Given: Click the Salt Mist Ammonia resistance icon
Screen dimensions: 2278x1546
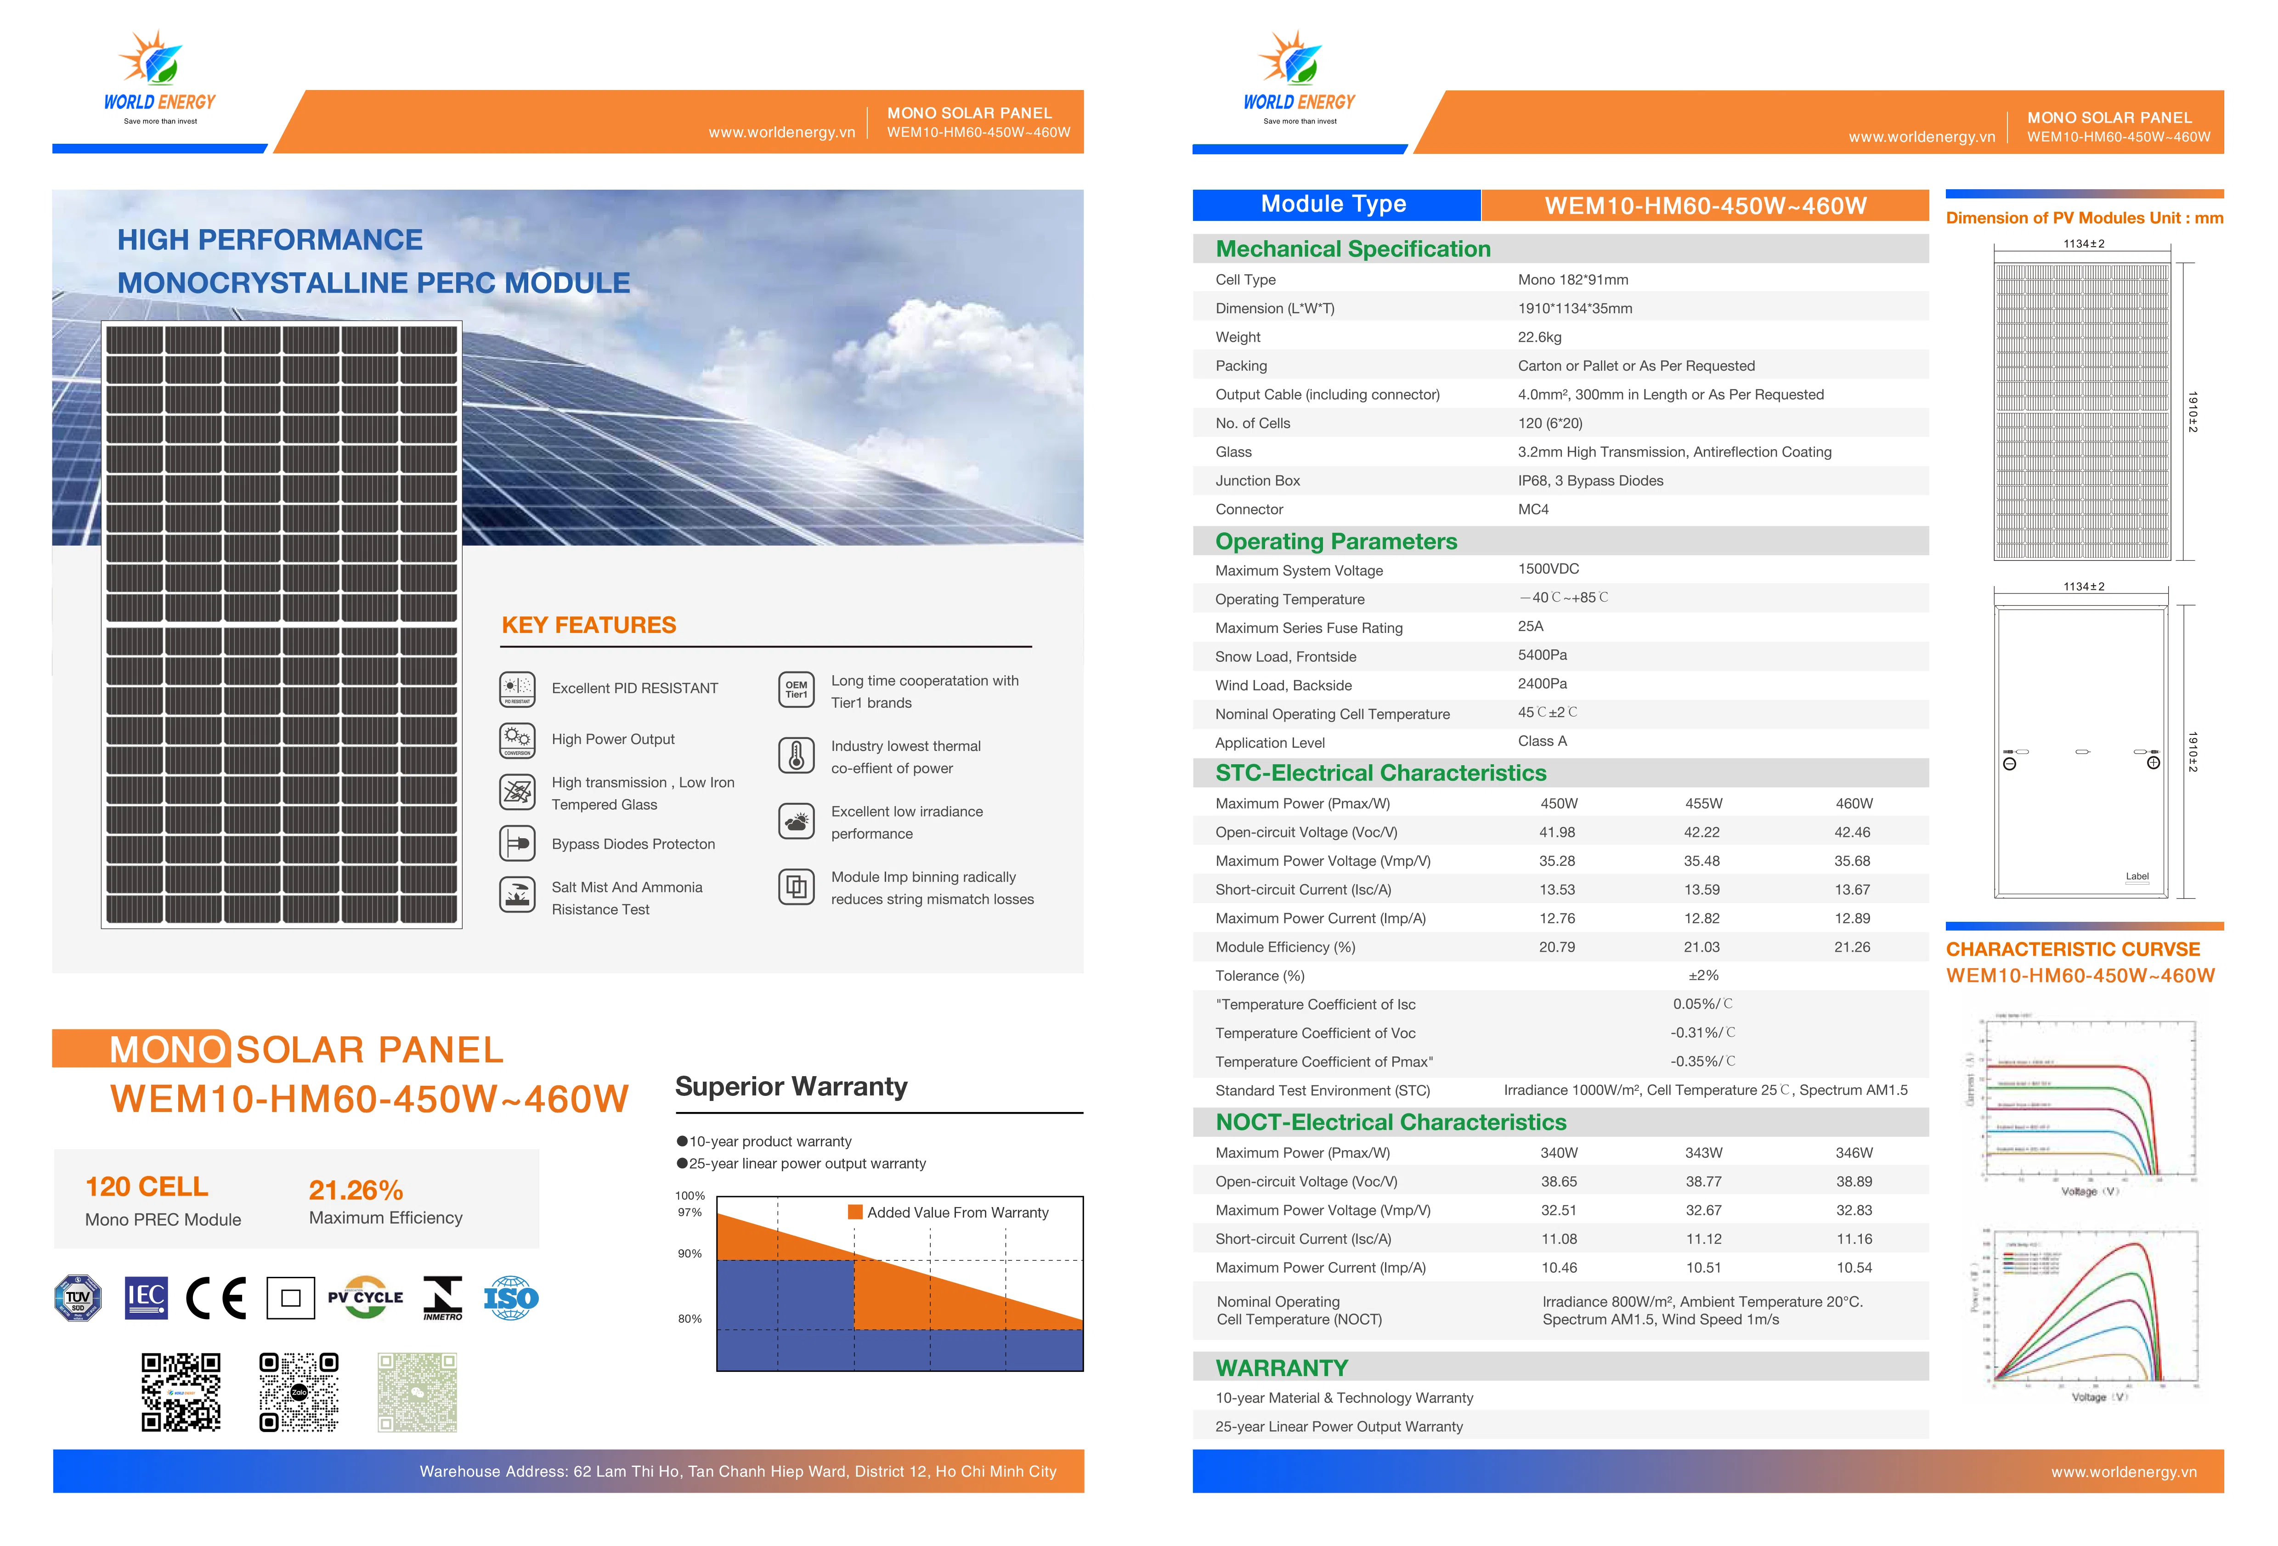Looking at the screenshot, I should 517,894.
